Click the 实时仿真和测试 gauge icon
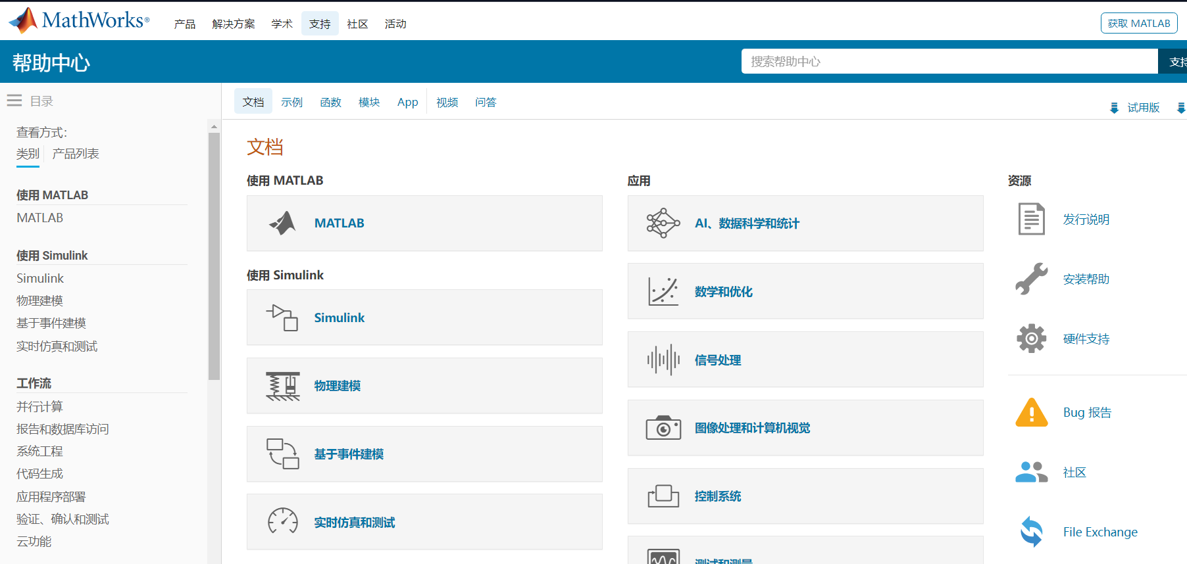 (283, 522)
